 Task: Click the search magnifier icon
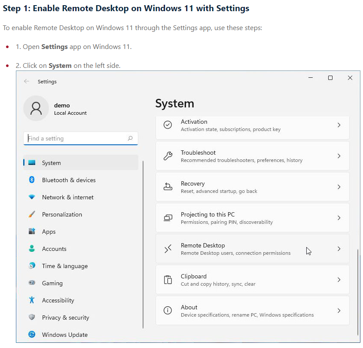pyautogui.click(x=130, y=138)
